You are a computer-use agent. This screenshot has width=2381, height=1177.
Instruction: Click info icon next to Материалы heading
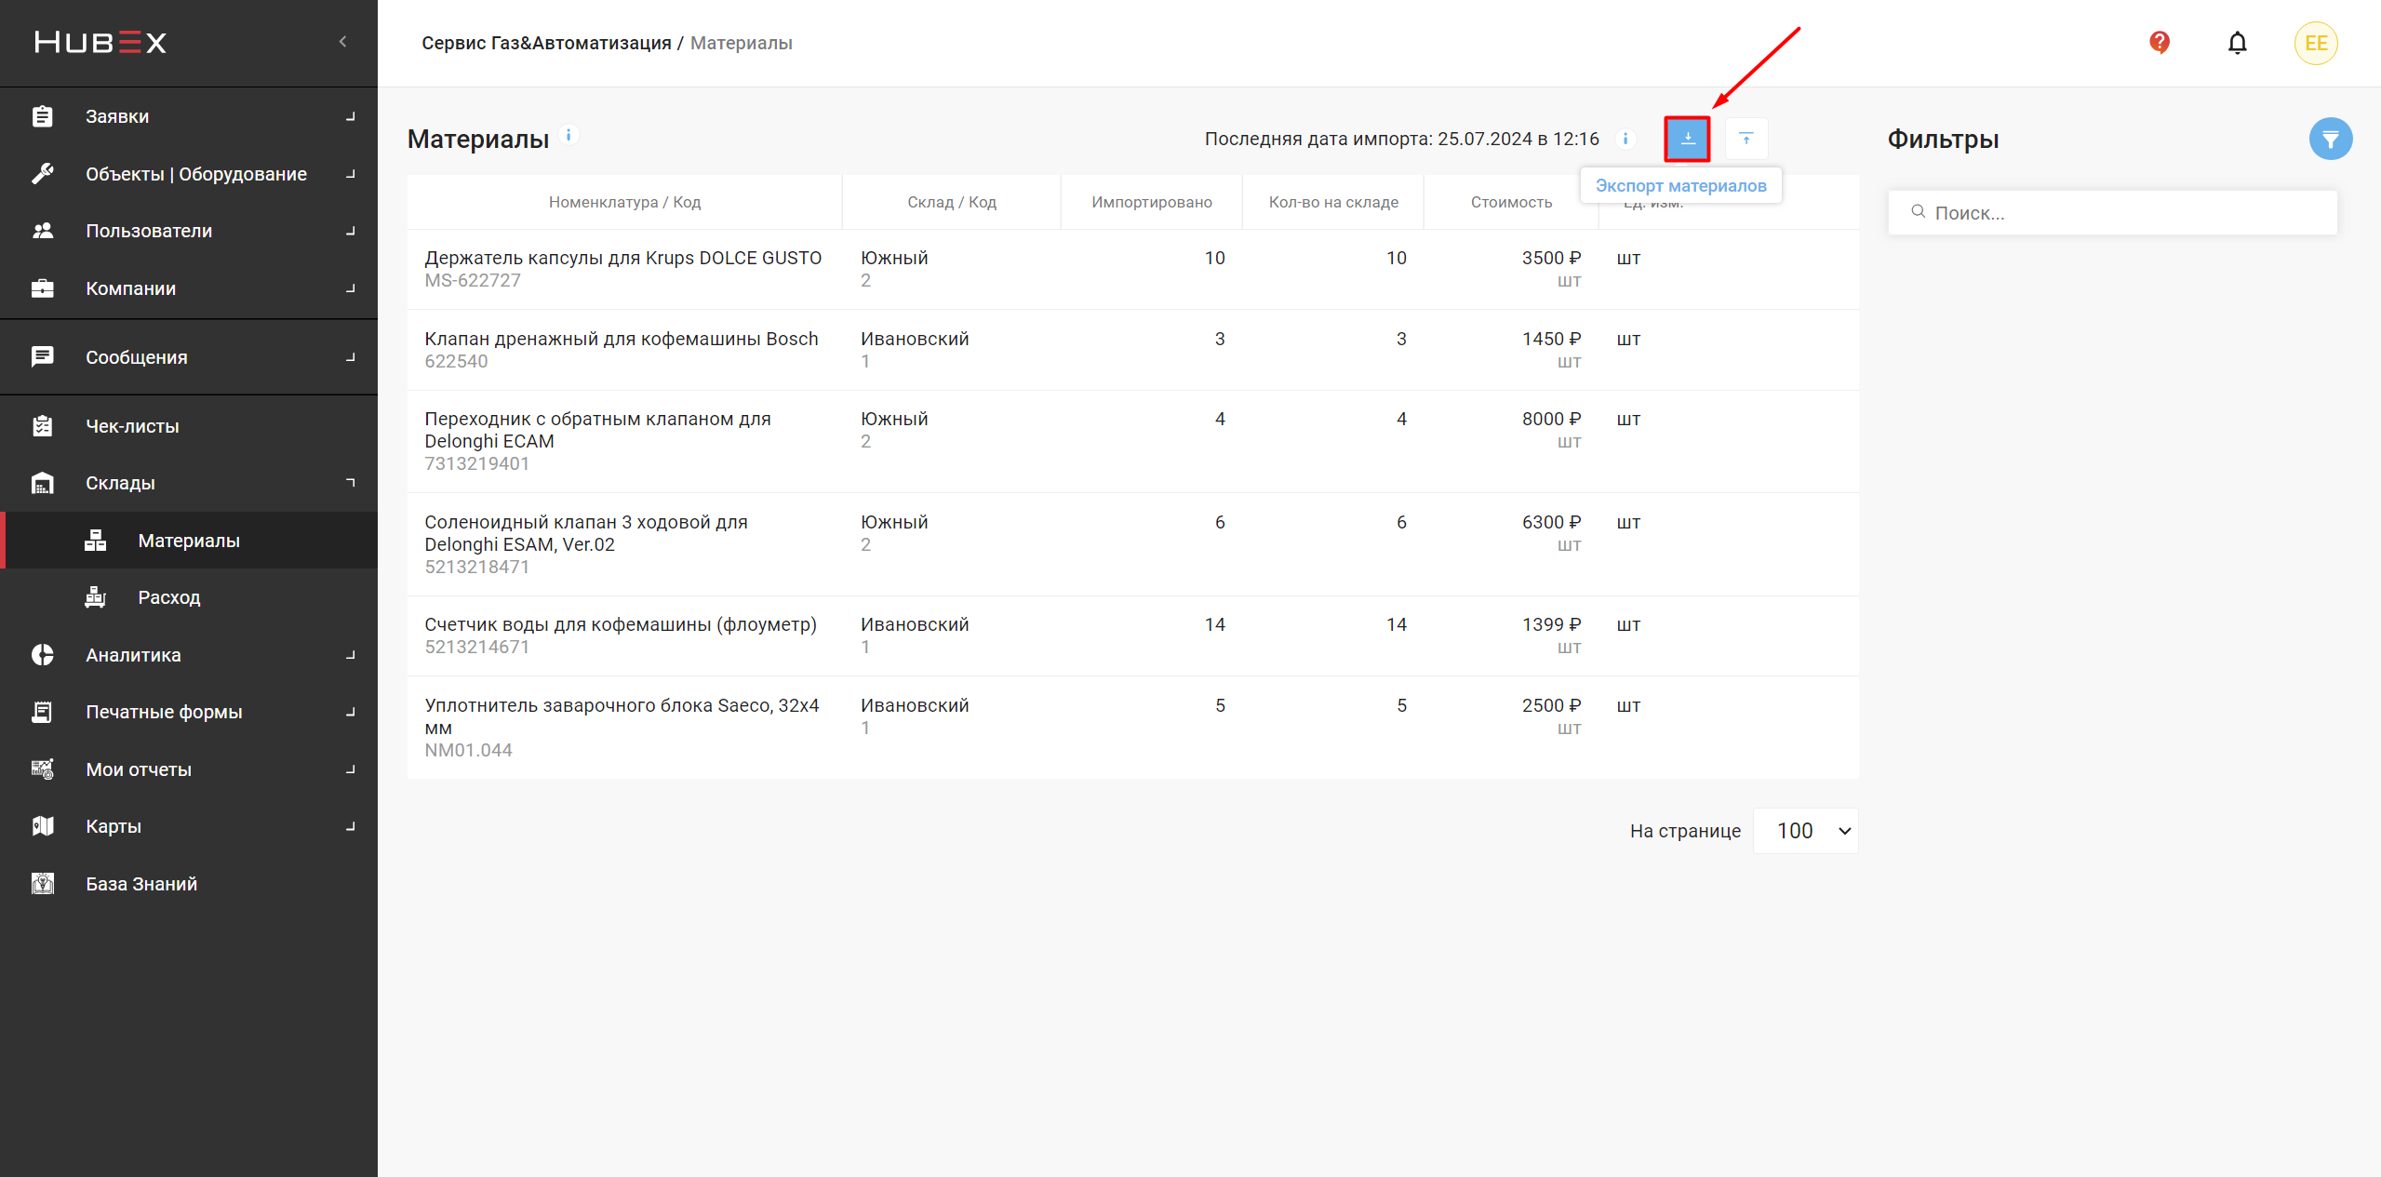(568, 135)
